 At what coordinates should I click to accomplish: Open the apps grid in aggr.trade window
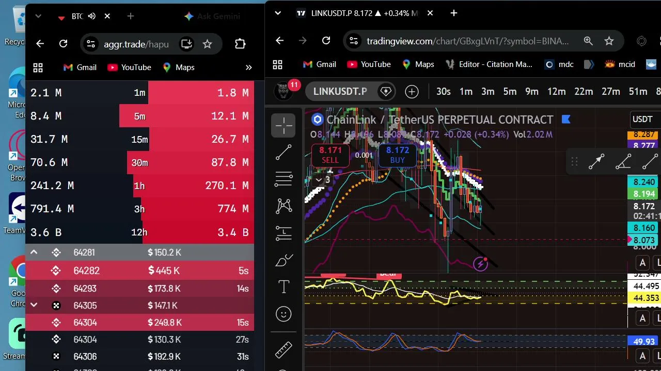[38, 68]
